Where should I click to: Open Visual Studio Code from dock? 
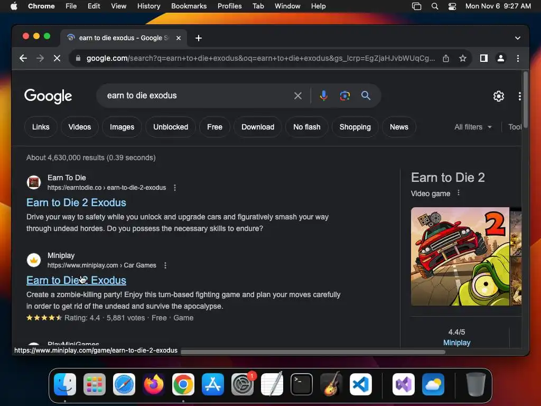tap(360, 384)
